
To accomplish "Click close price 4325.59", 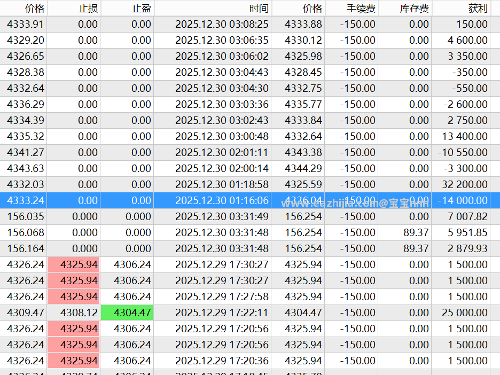I will 303,184.
